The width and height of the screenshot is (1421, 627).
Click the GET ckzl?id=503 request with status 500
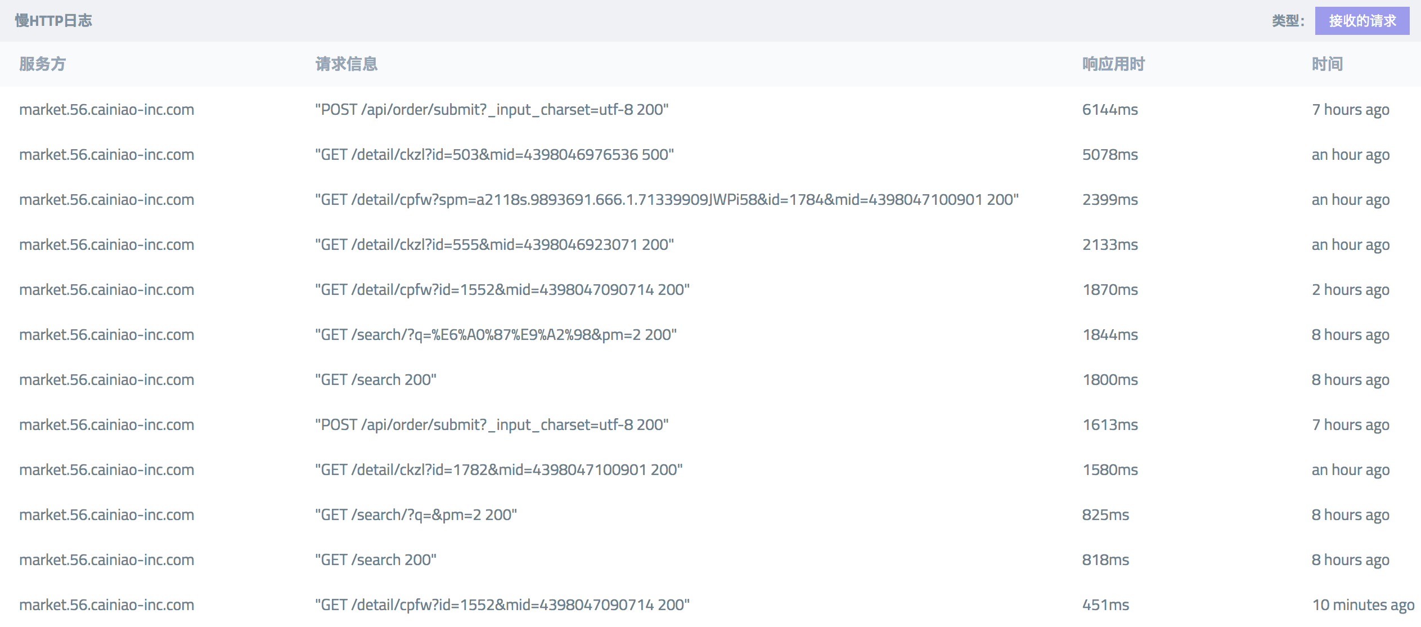pyautogui.click(x=494, y=154)
